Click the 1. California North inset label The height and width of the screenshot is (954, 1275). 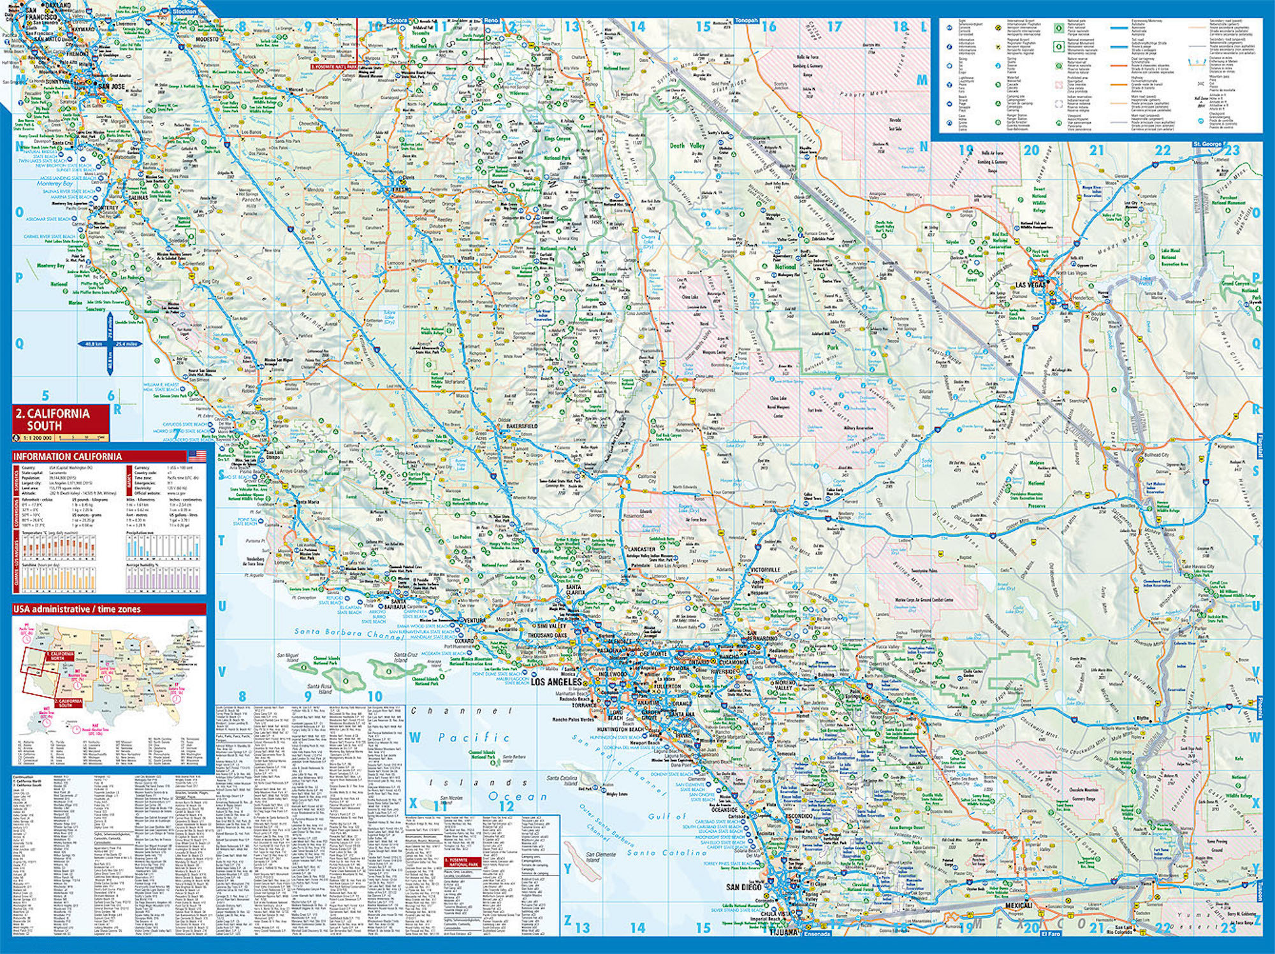[x=59, y=656]
